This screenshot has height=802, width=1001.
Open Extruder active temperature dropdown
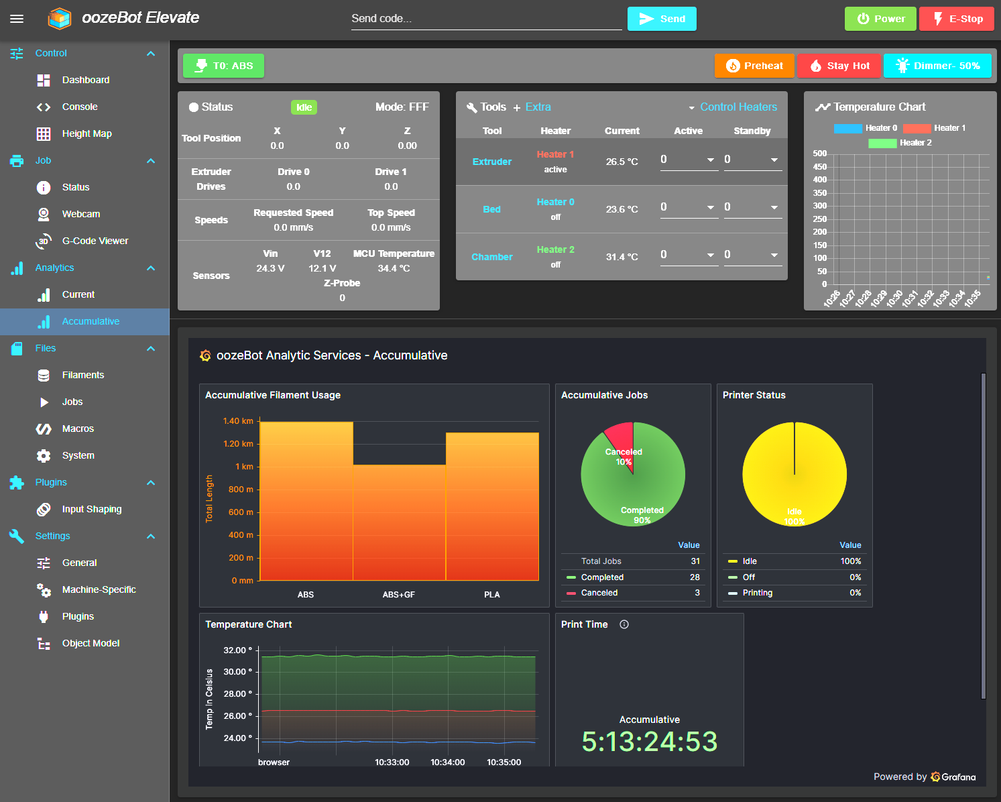click(x=689, y=160)
